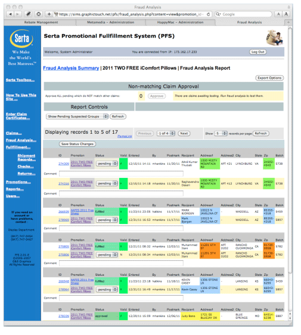
Task: Click the small A text-size button
Action: click(x=278, y=14)
